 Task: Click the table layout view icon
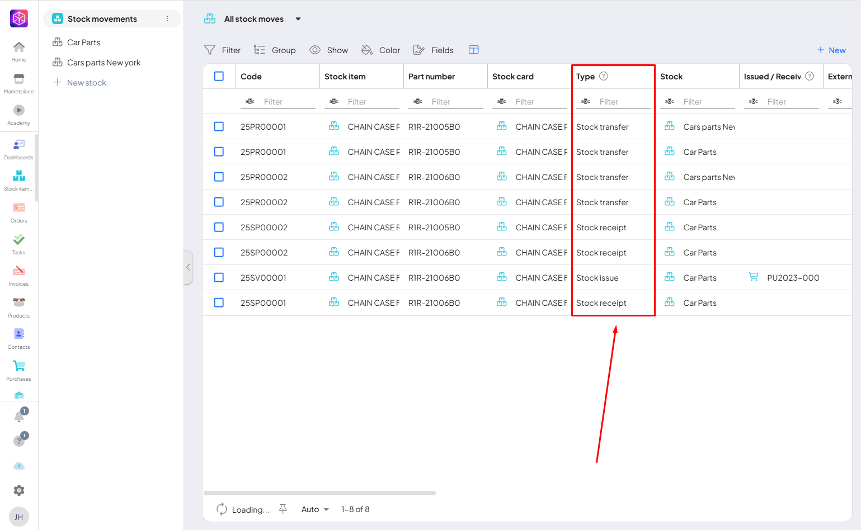tap(473, 50)
